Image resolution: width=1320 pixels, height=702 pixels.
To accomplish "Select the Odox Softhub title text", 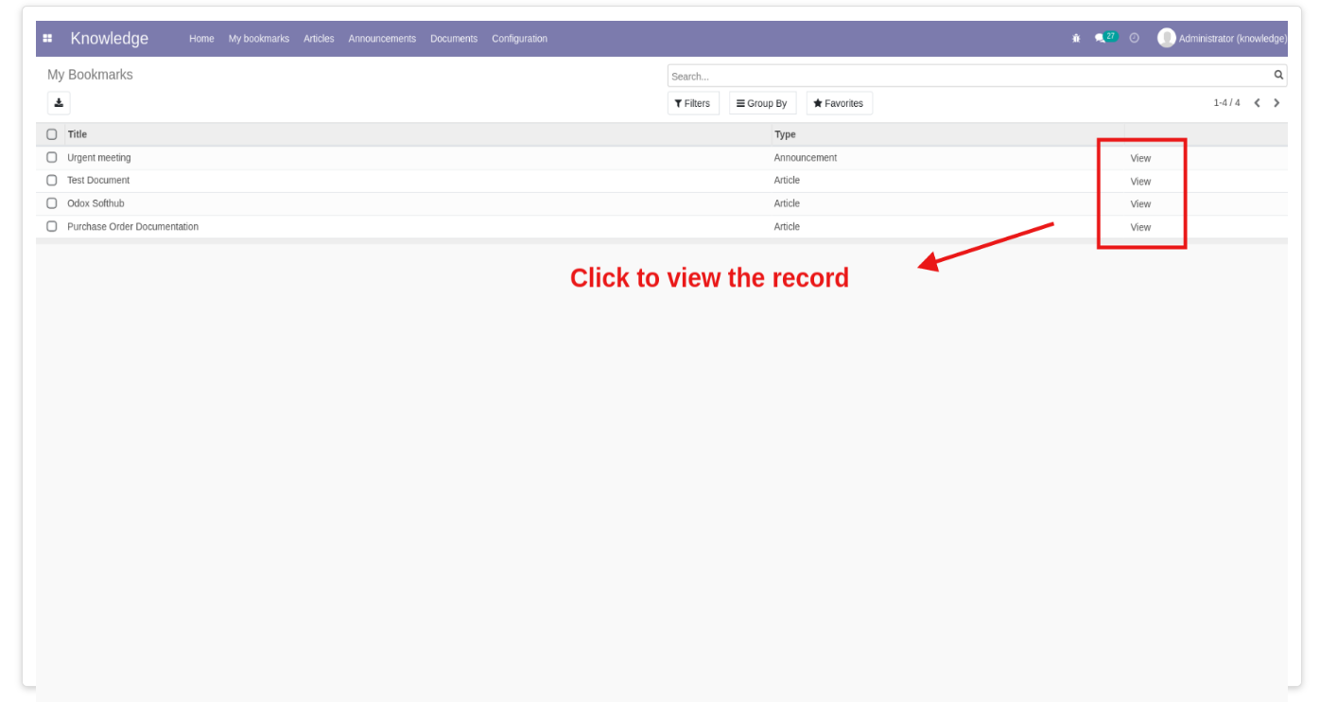I will (x=96, y=203).
